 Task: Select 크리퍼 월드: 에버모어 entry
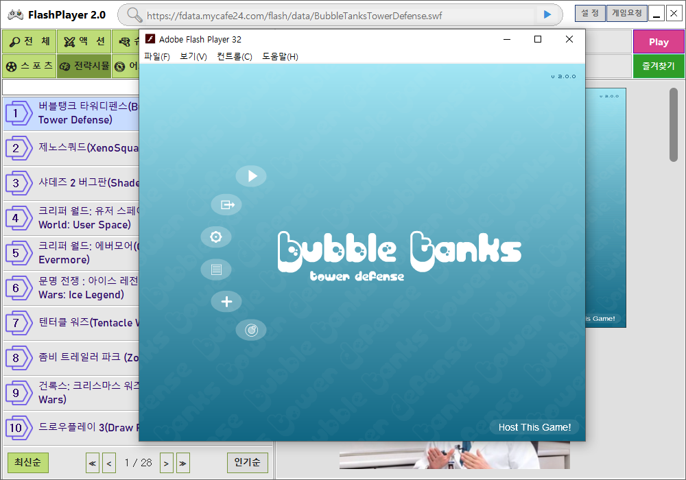[x=71, y=253]
